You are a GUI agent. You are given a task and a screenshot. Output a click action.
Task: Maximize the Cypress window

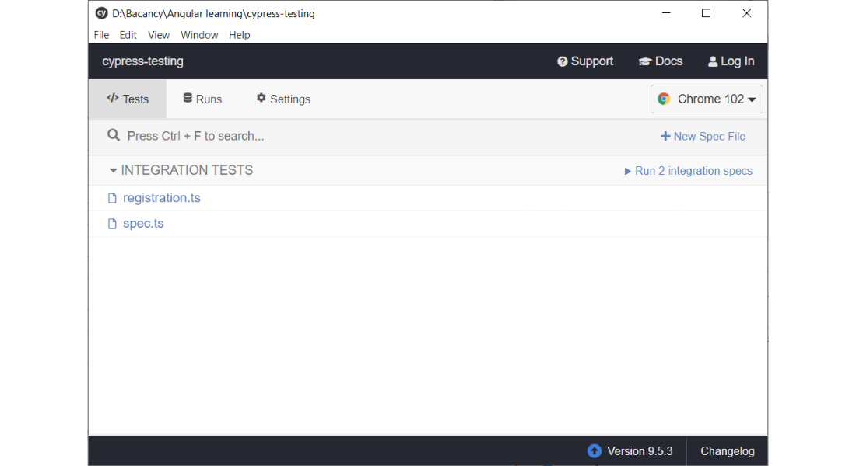coord(707,13)
